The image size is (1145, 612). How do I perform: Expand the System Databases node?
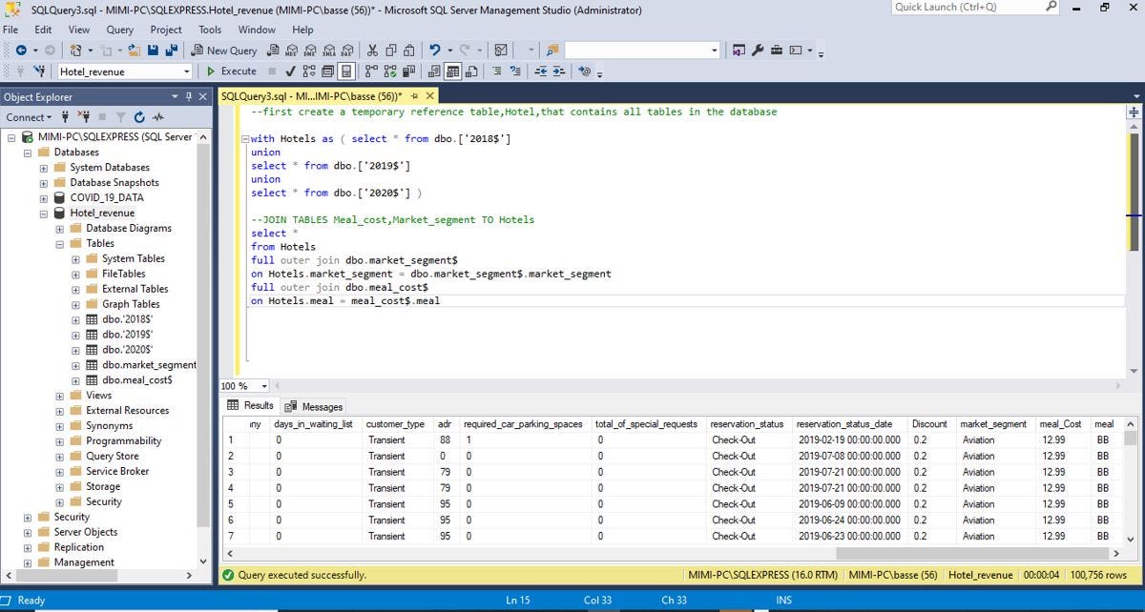pos(45,168)
